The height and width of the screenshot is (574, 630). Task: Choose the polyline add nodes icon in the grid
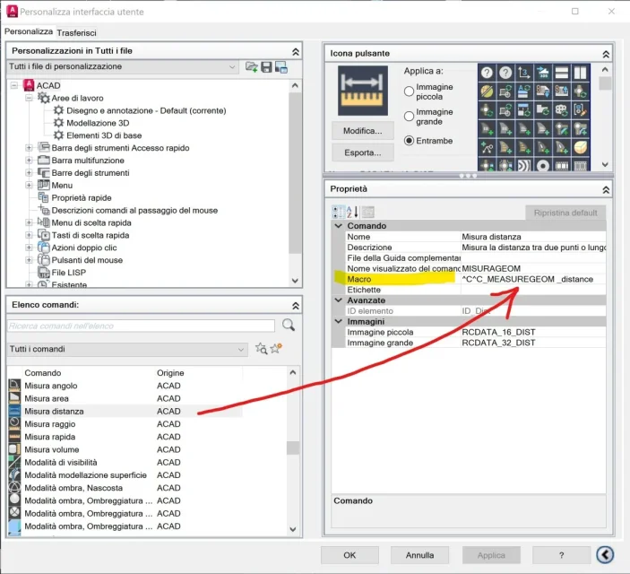pyautogui.click(x=487, y=147)
